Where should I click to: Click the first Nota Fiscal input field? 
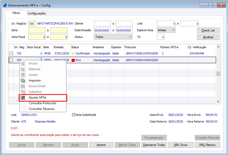(37, 37)
